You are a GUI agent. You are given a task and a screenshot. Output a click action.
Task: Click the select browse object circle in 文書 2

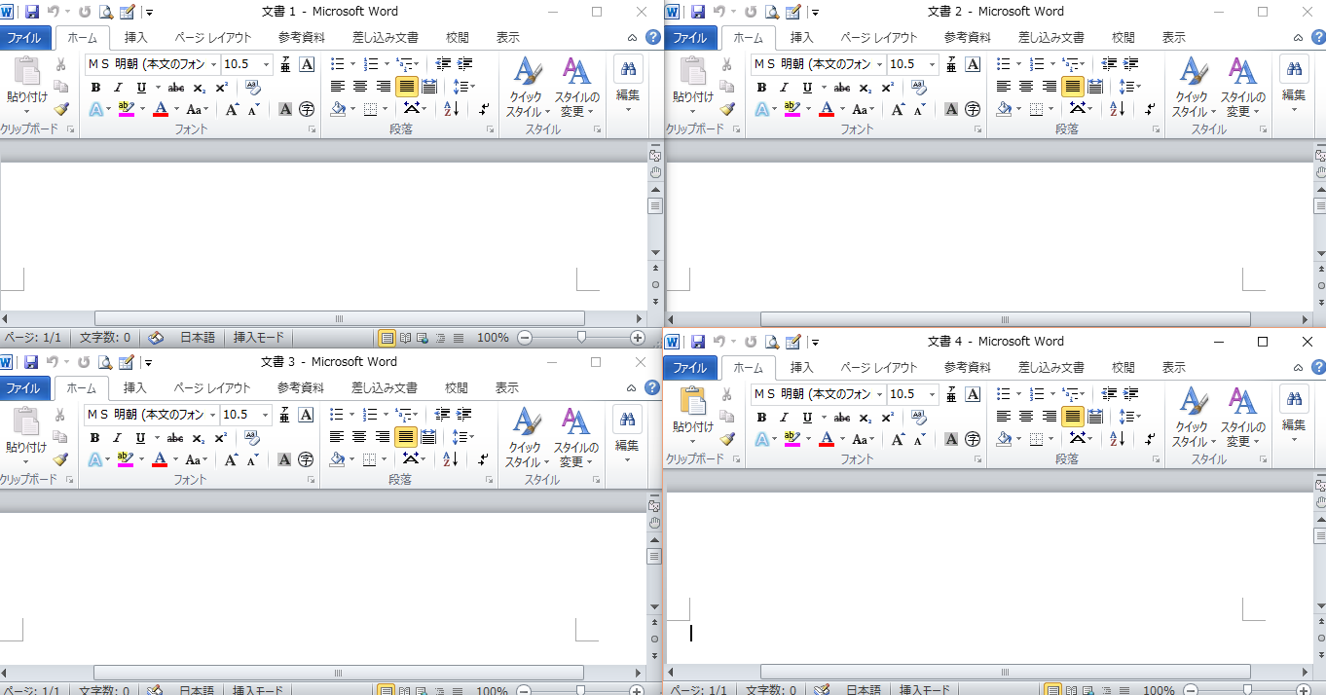click(x=1320, y=285)
